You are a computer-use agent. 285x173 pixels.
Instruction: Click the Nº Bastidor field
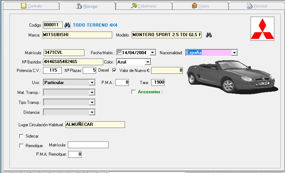coord(73,62)
